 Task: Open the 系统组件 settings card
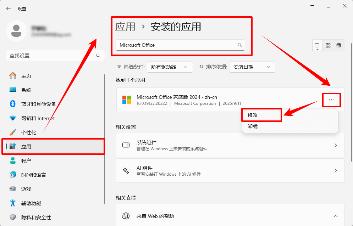[x=230, y=145]
